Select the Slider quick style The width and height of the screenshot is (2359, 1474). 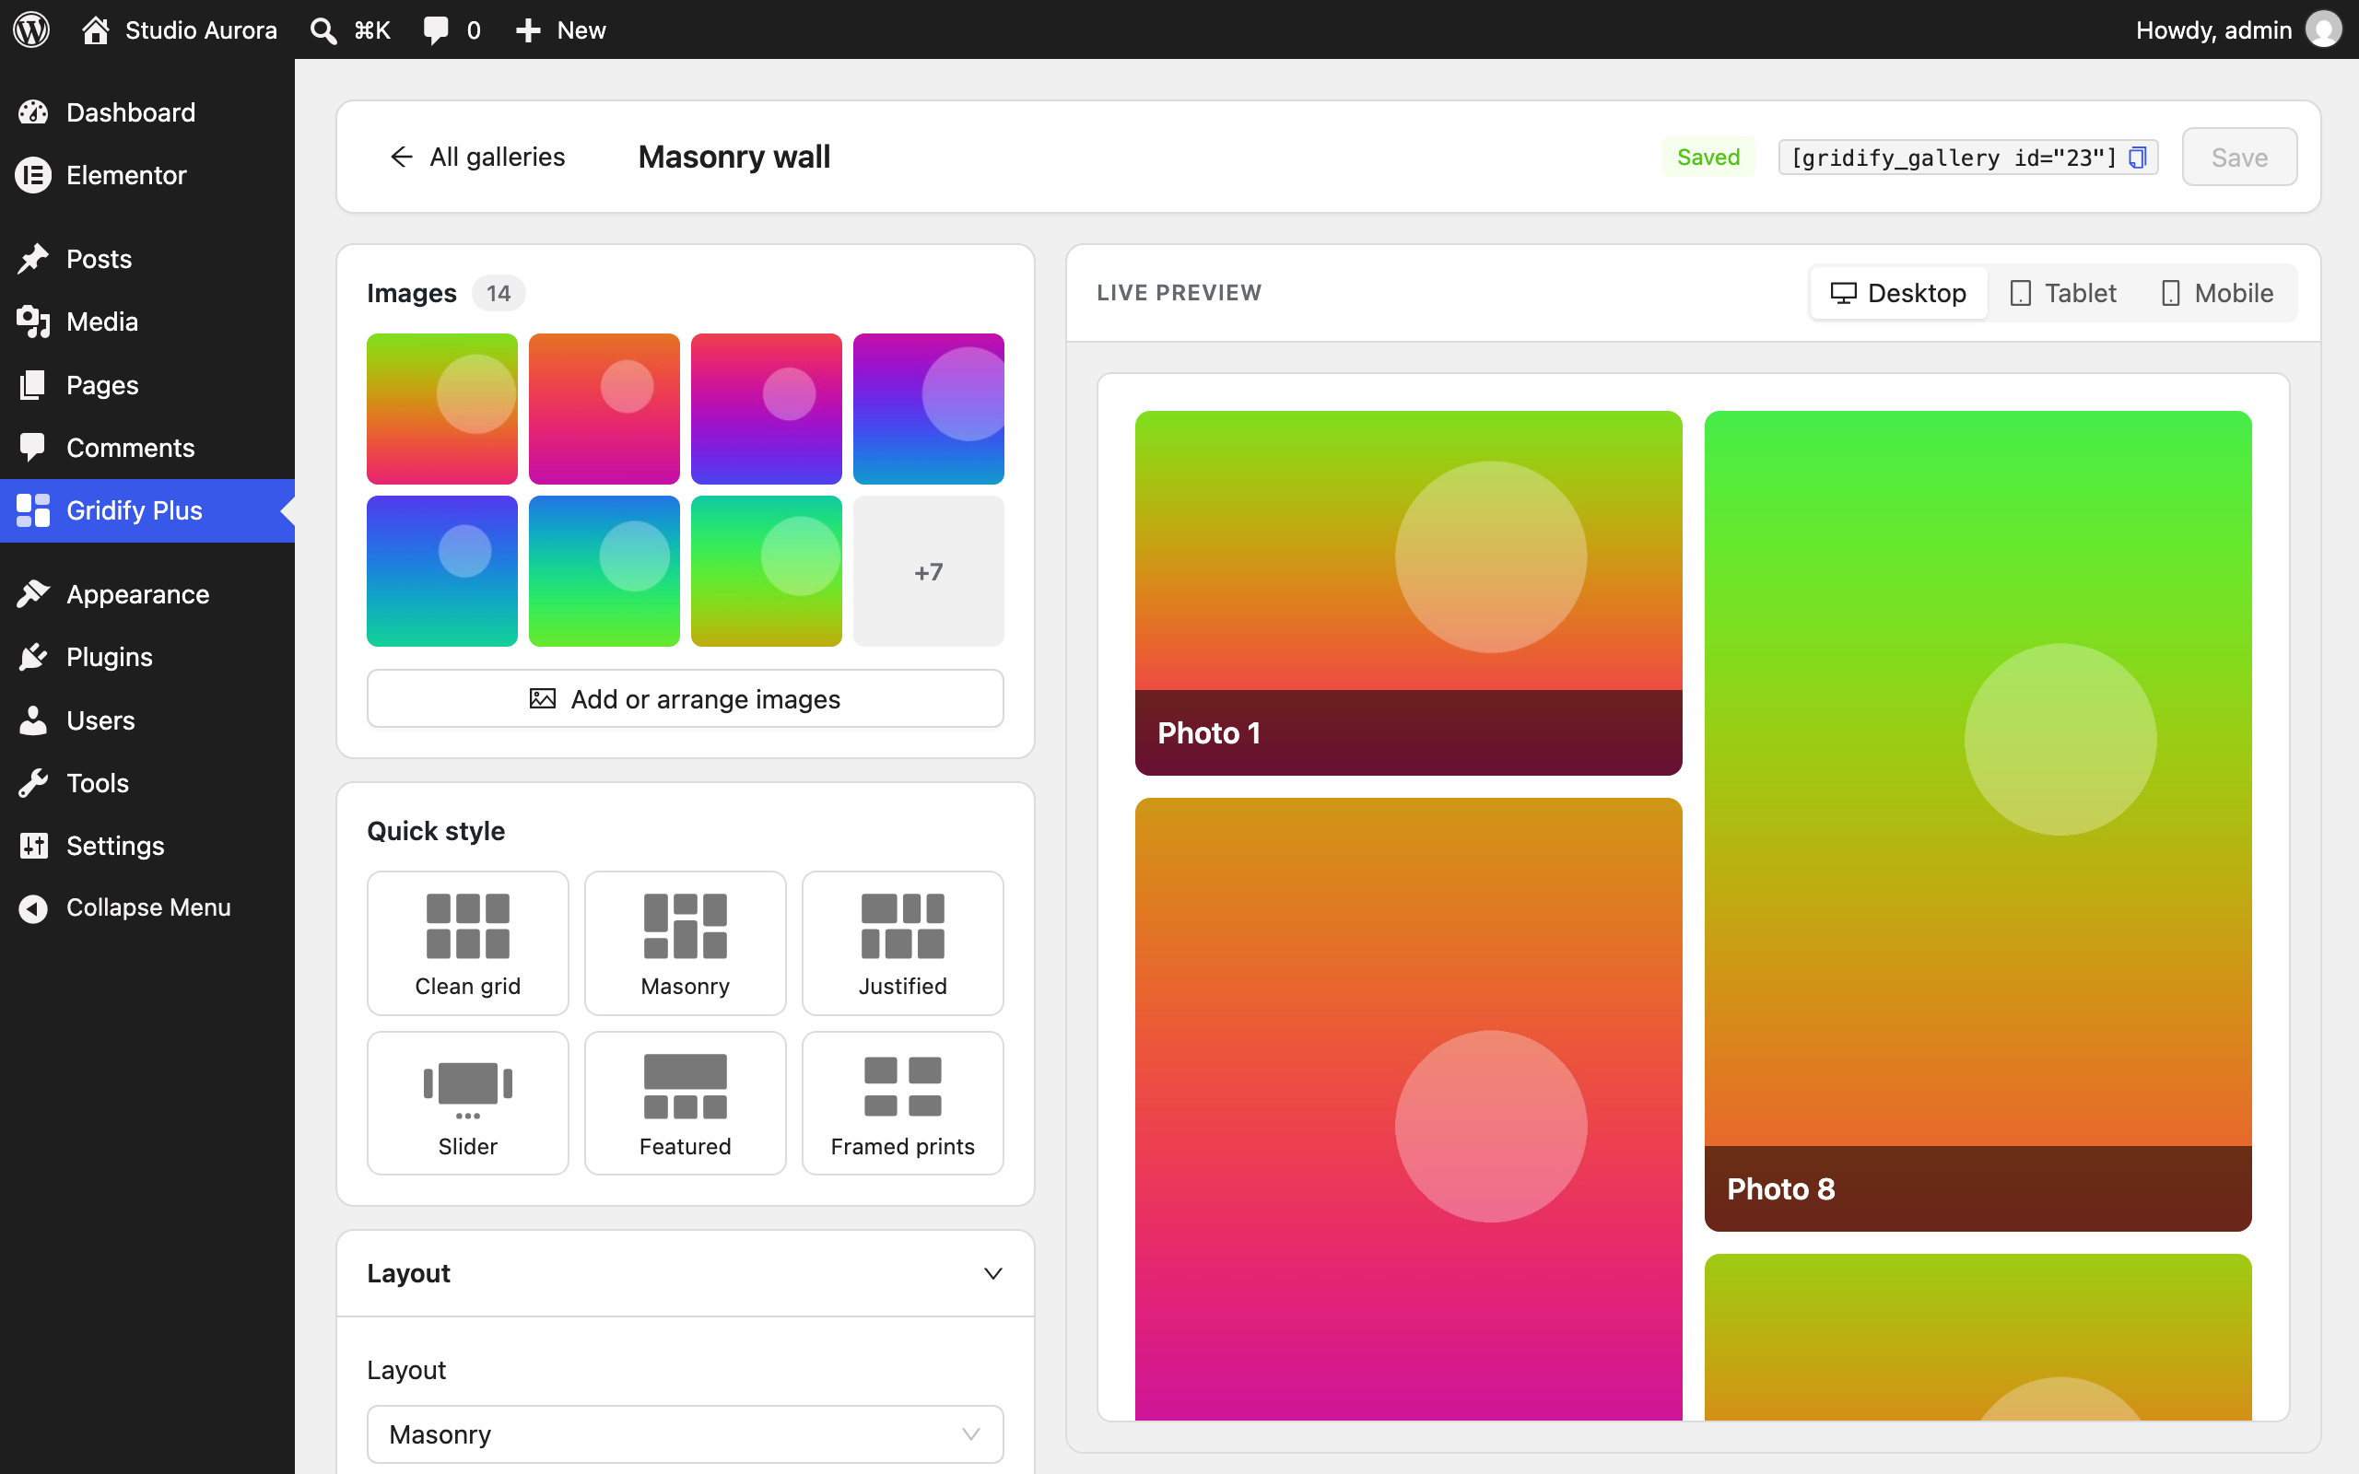(468, 1103)
